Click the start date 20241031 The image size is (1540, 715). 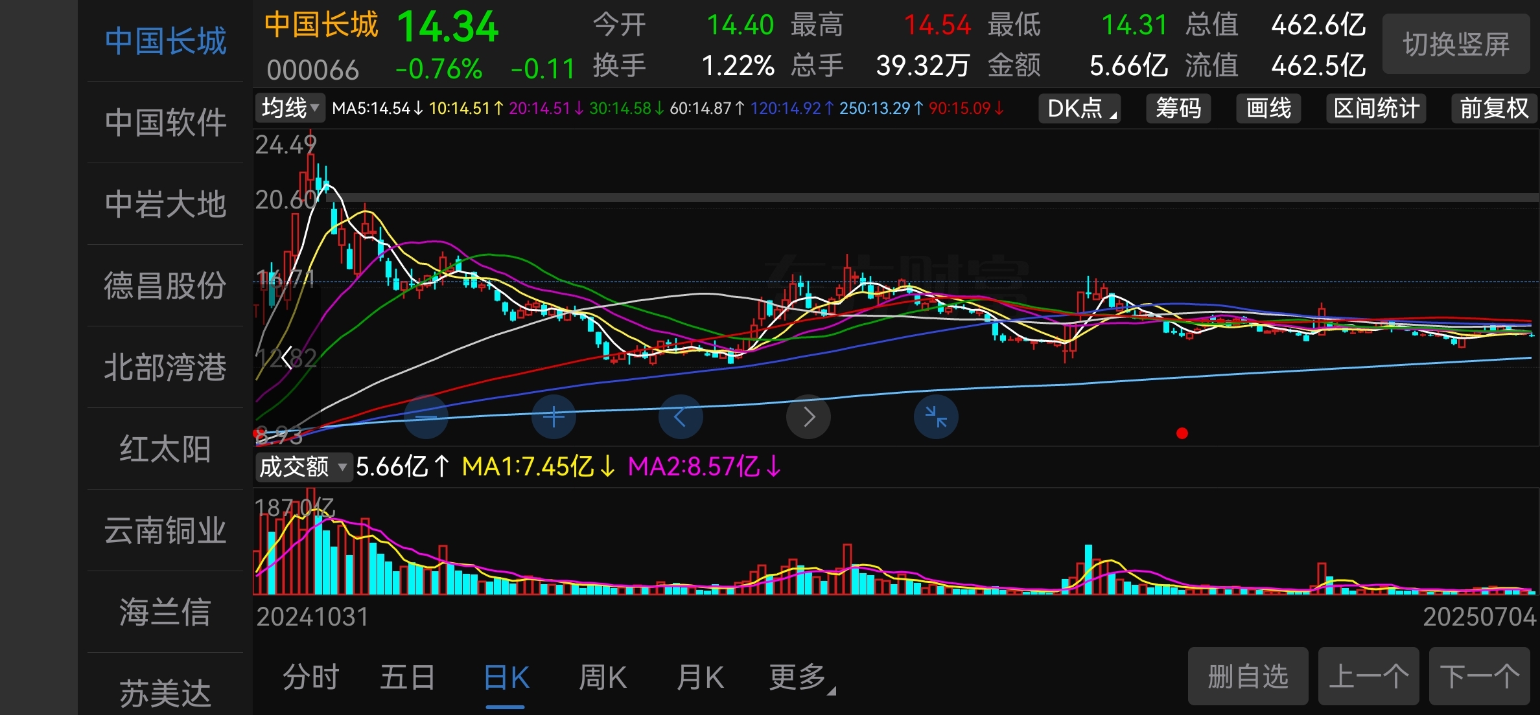tap(312, 617)
